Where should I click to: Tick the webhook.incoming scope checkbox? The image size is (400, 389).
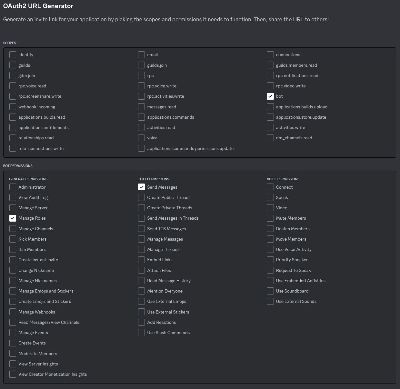pos(13,107)
